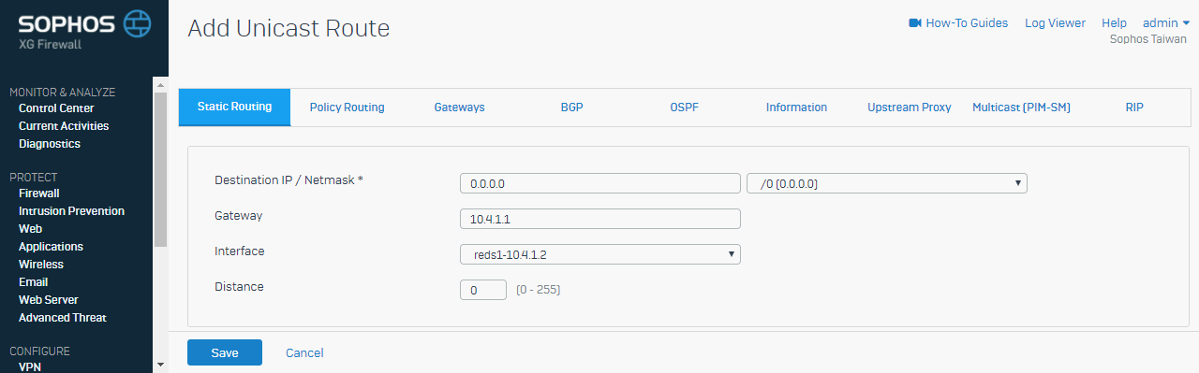Viewport: 1199px width, 373px height.
Task: Click the Gateway address field
Action: click(x=600, y=219)
